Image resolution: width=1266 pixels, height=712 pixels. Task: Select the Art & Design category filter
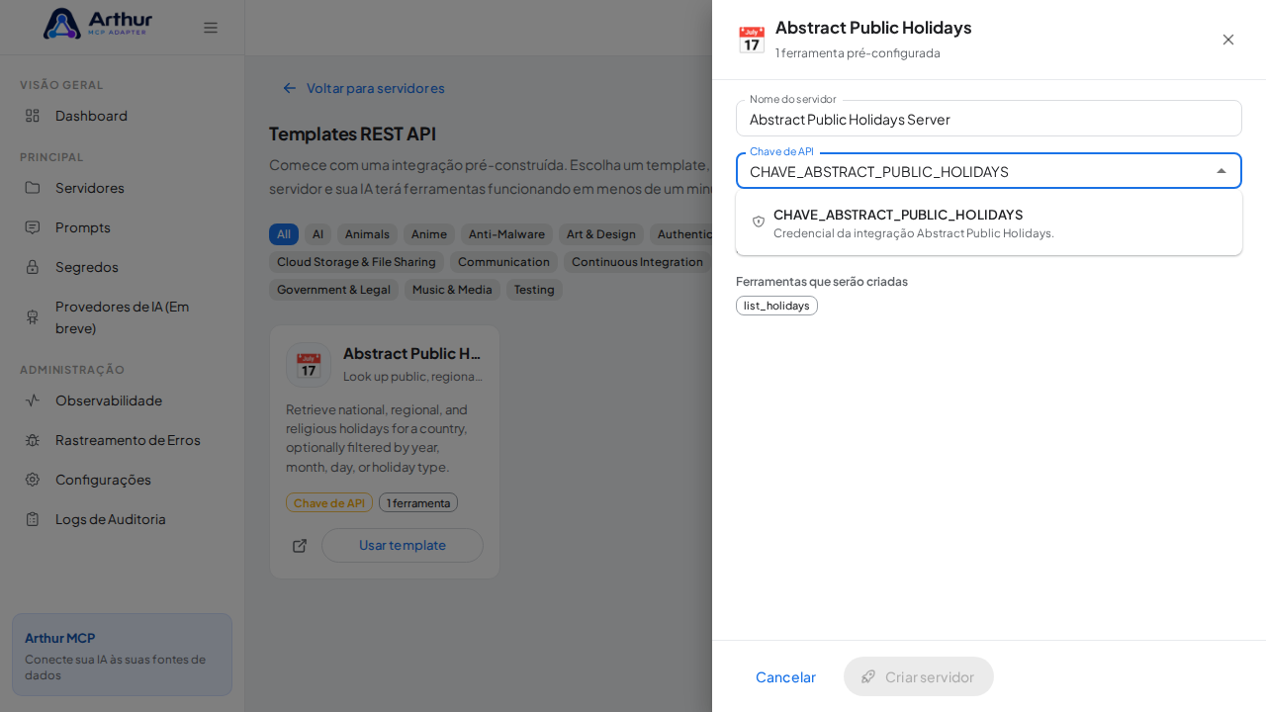(x=601, y=234)
